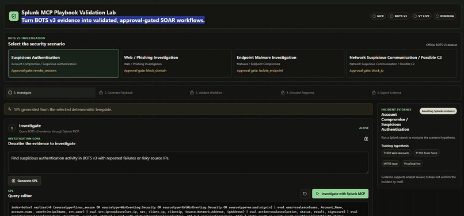Click the MITRE local tag
This screenshot has height=216, width=464.
point(390,164)
